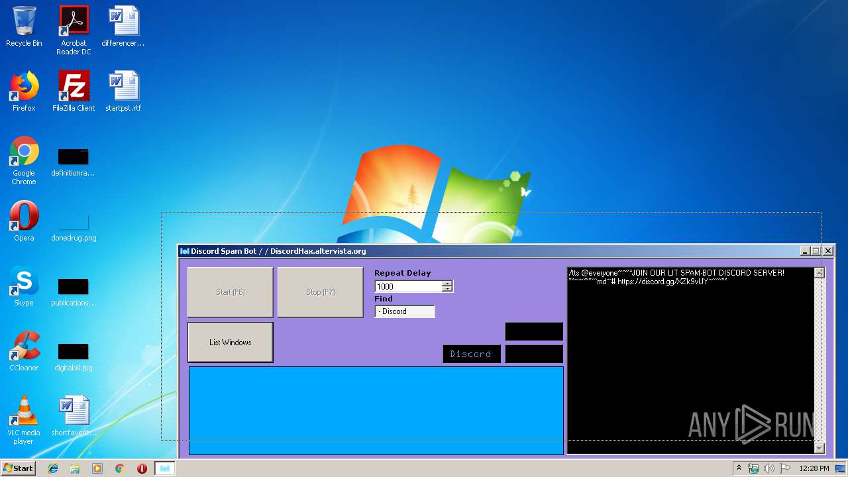Click the 12:28 PM taskbar clock

[x=814, y=468]
